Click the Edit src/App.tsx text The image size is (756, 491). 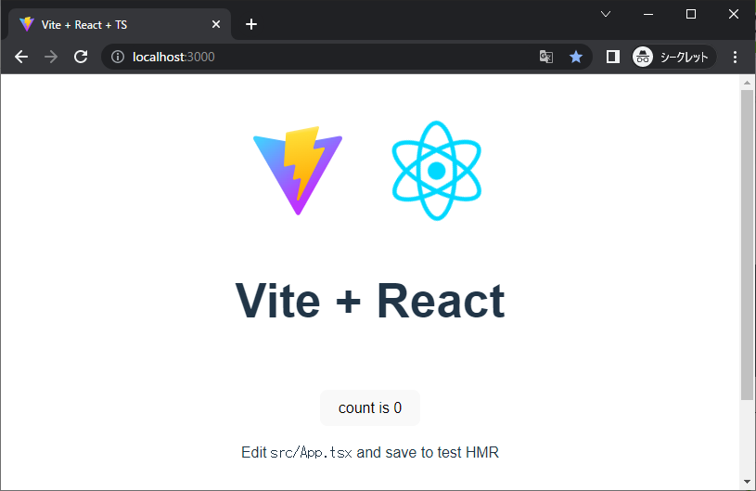tap(370, 452)
